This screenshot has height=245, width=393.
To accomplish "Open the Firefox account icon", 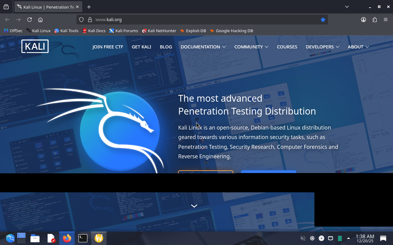I will 364,20.
